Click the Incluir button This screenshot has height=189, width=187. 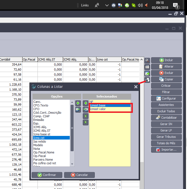[166, 60]
